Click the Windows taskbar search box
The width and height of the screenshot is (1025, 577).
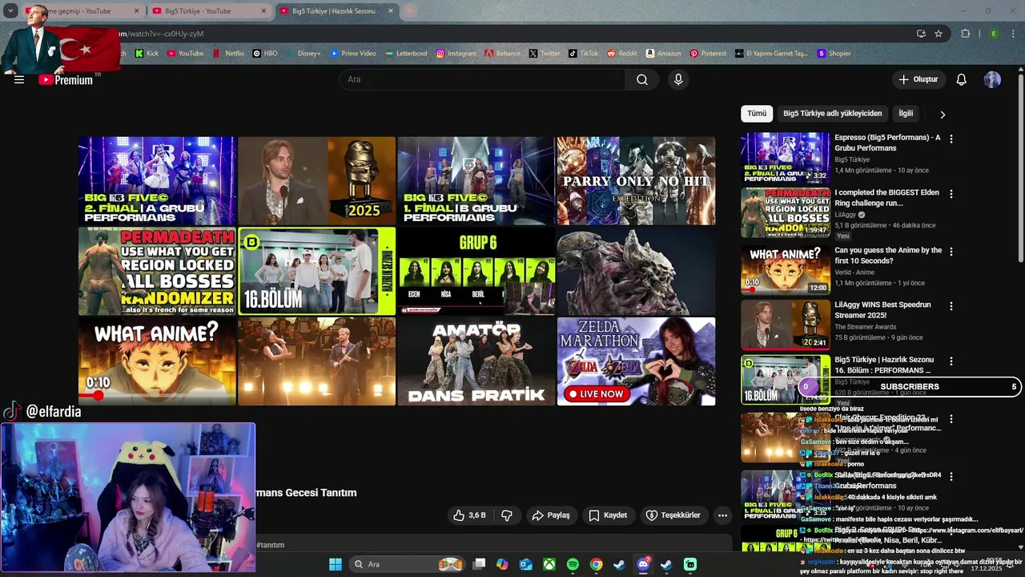click(x=408, y=564)
